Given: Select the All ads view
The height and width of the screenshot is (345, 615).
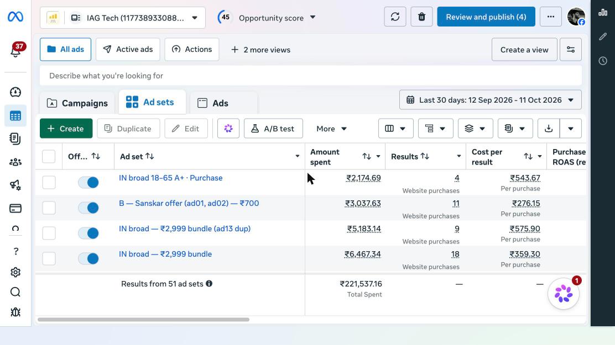Looking at the screenshot, I should click(x=65, y=49).
